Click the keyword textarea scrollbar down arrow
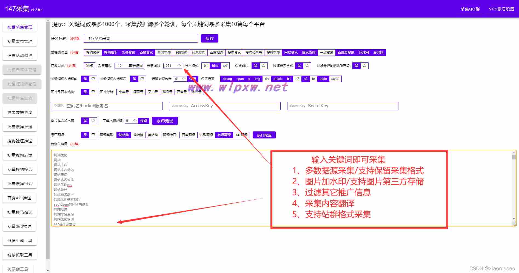 click(514, 219)
